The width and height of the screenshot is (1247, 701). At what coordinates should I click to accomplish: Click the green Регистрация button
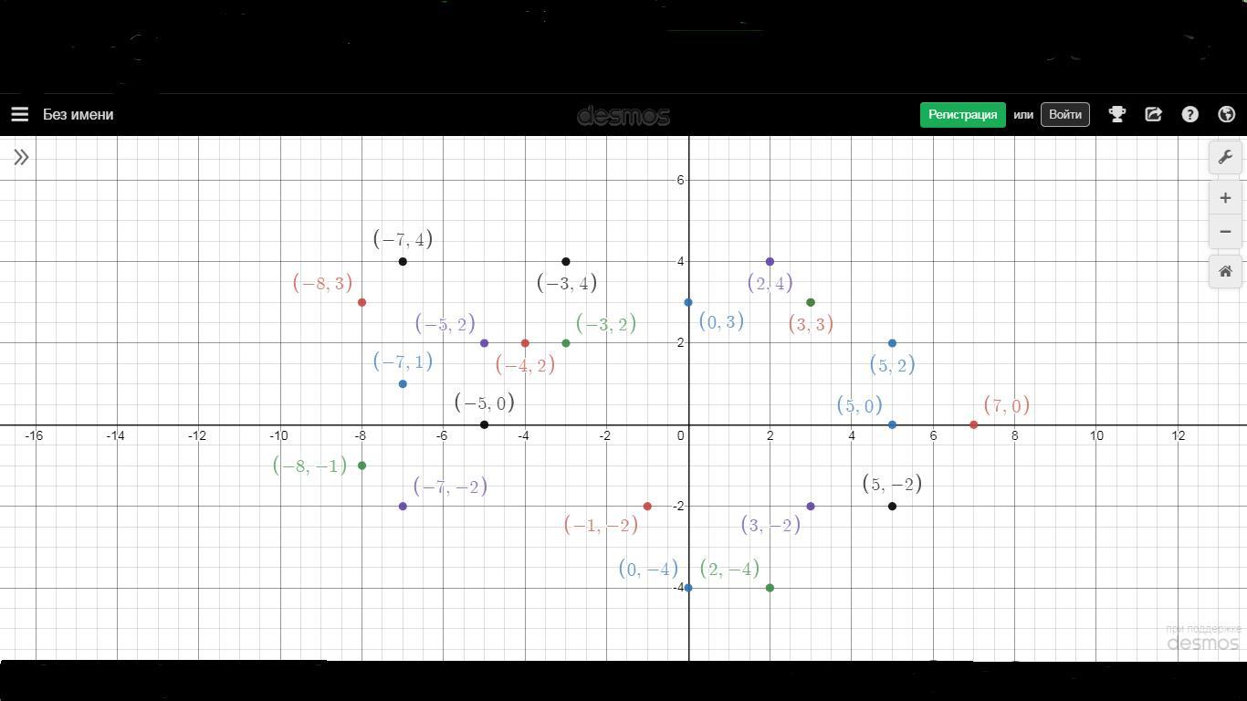(x=962, y=114)
